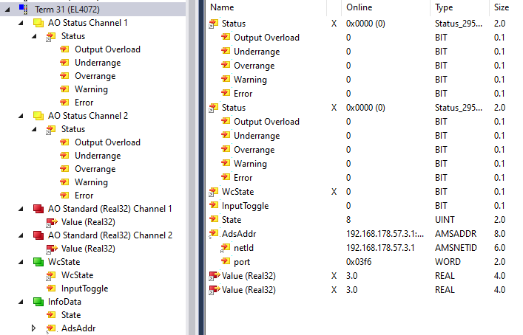Select the yellow AO Status Channel 1 folder icon

point(38,23)
